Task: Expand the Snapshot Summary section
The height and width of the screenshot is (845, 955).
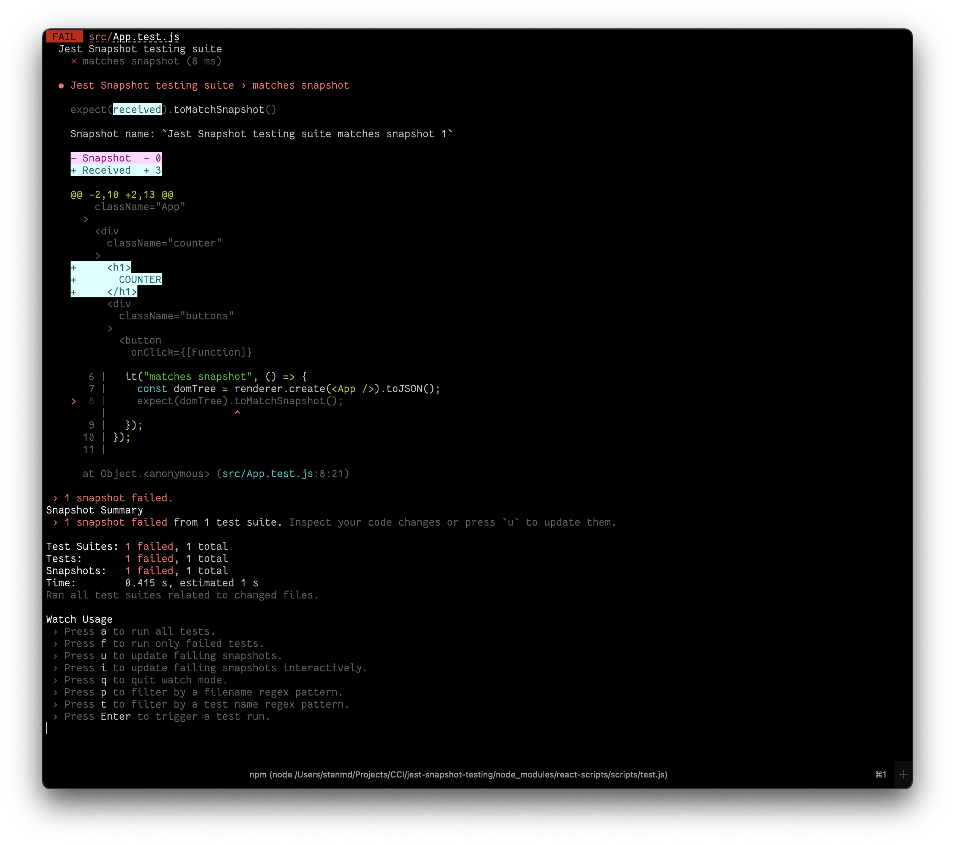Action: pyautogui.click(x=95, y=510)
